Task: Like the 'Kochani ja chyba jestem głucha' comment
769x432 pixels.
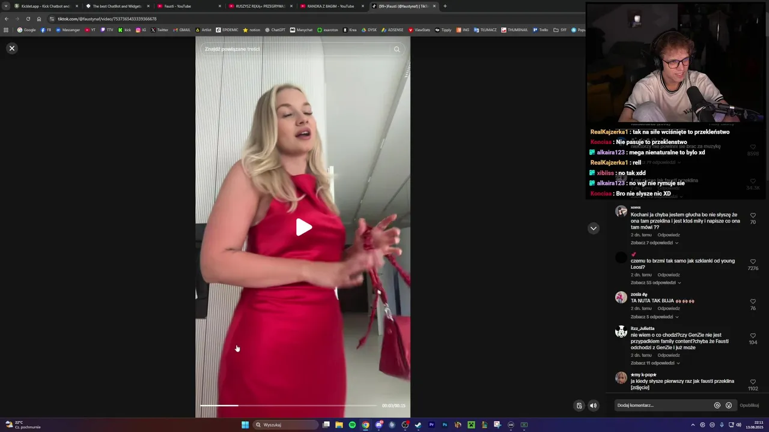Action: [x=753, y=215]
